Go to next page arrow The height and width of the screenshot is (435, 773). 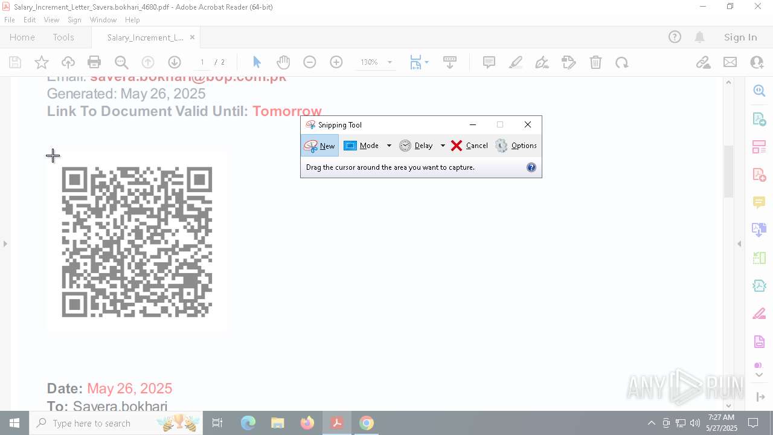point(175,62)
